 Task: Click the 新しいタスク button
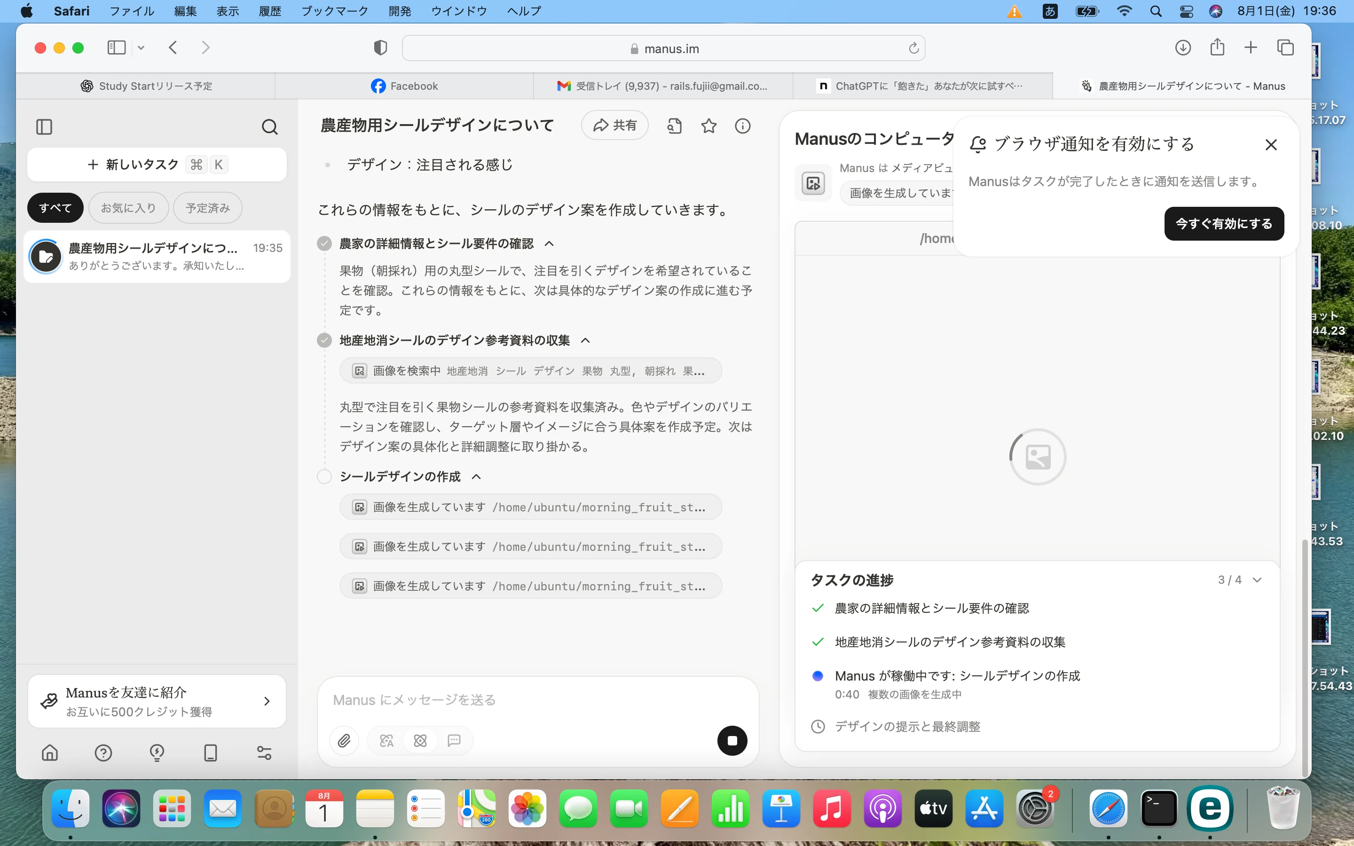point(157,164)
